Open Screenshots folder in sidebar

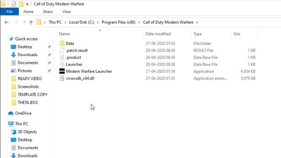point(28,86)
